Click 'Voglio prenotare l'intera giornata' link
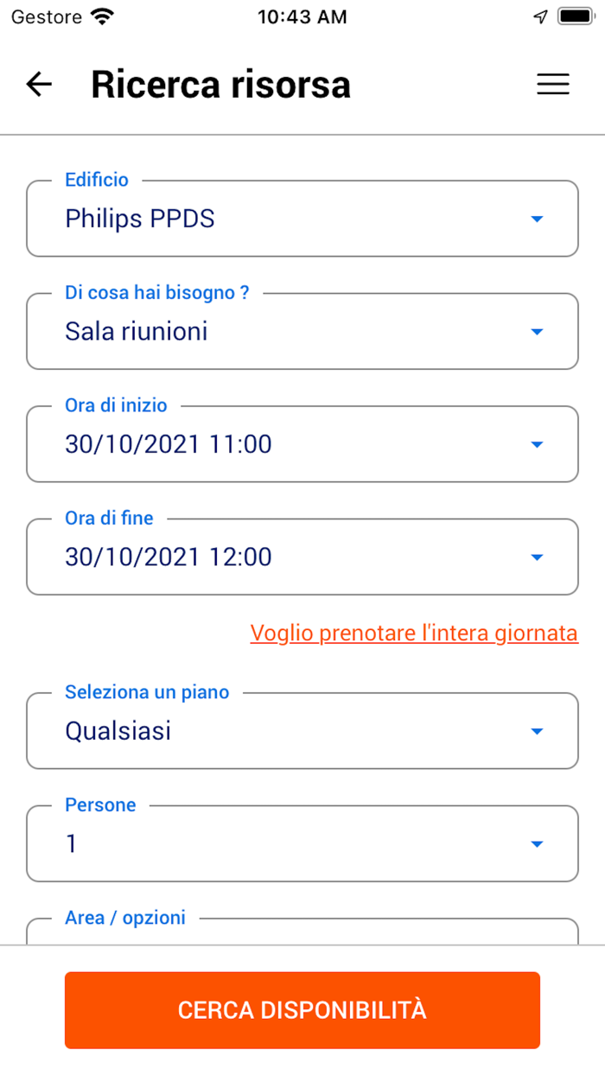The height and width of the screenshot is (1075, 605). (x=414, y=633)
